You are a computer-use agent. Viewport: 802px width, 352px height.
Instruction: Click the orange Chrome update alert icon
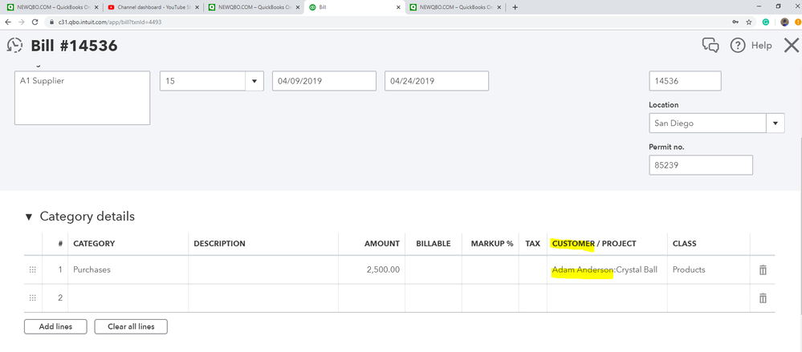[x=797, y=22]
